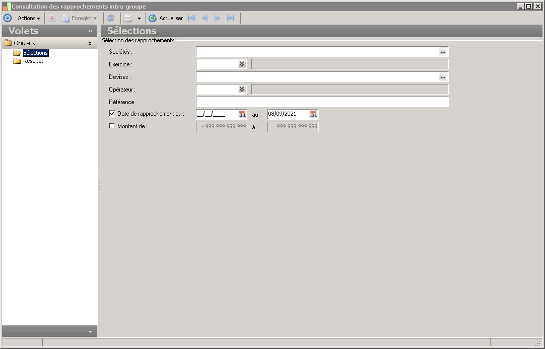The height and width of the screenshot is (349, 545).
Task: Enable the Montant de checkbox
Action: point(112,126)
